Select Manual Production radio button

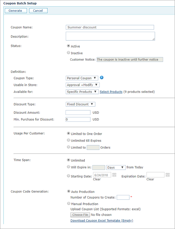(68, 204)
